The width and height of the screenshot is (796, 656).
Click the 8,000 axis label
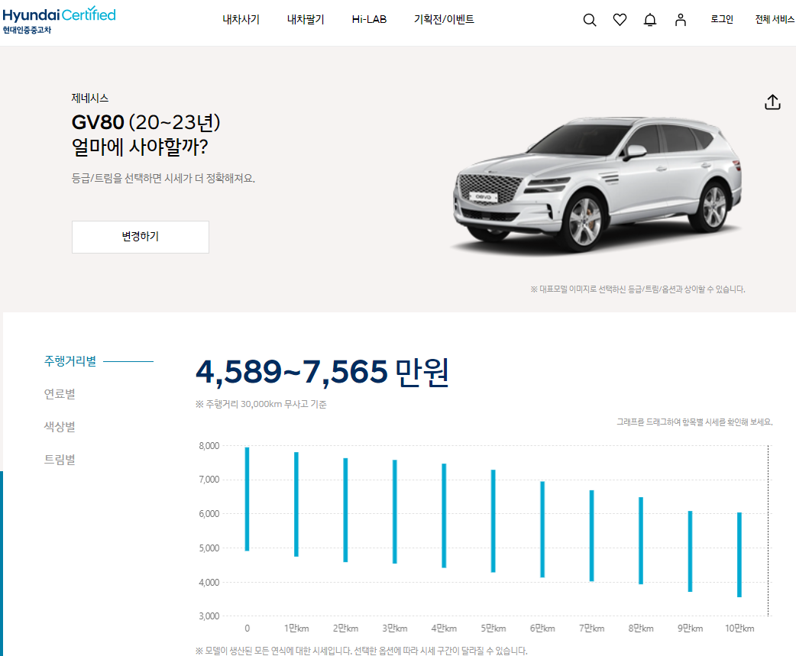click(x=209, y=446)
